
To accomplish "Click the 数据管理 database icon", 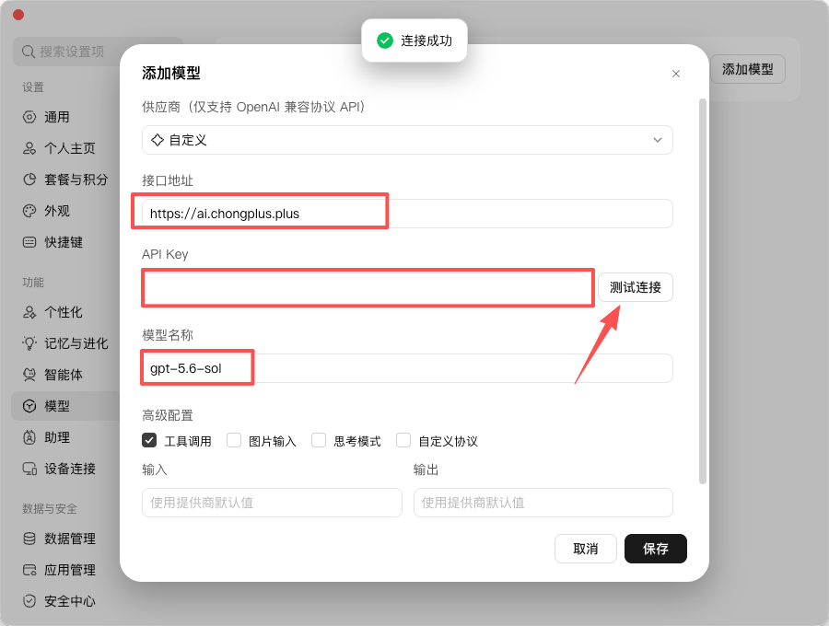I will pyautogui.click(x=29, y=539).
